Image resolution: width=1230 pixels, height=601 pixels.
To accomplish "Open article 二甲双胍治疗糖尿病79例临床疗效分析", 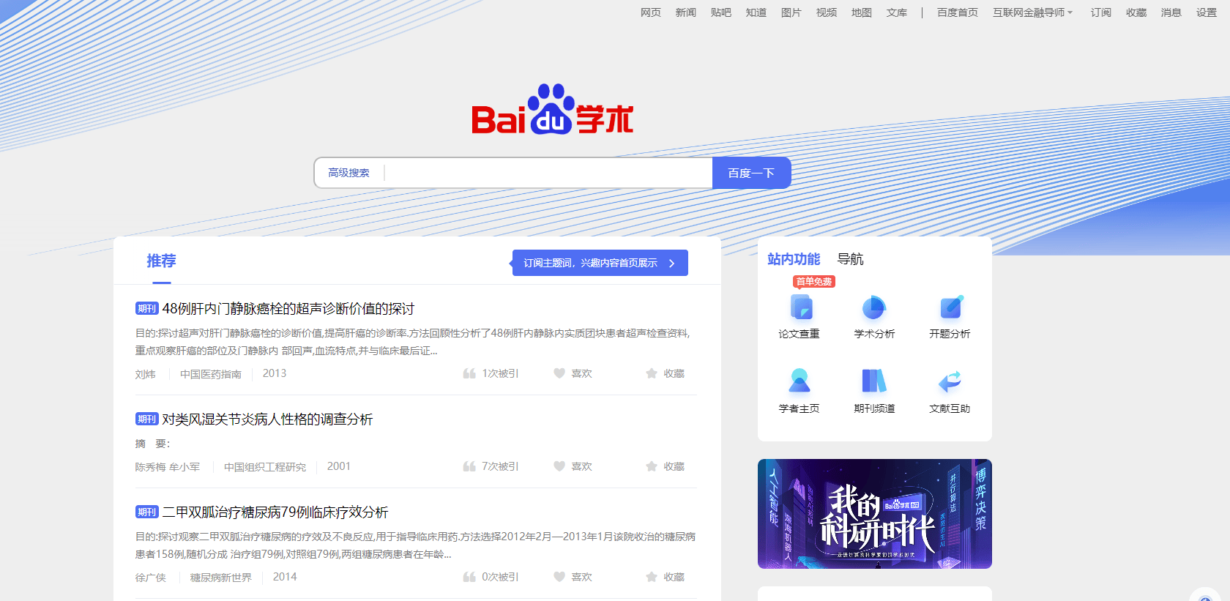I will (275, 512).
